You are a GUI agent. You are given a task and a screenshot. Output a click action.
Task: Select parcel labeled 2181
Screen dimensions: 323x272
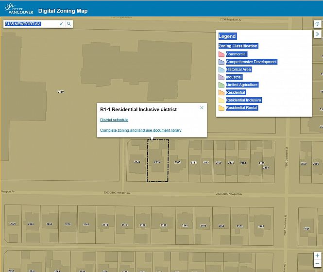tap(244, 162)
